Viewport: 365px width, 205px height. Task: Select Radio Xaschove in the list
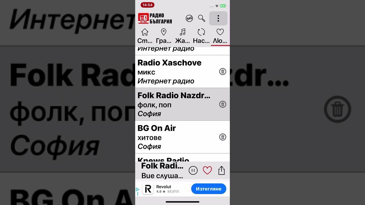coord(171,71)
